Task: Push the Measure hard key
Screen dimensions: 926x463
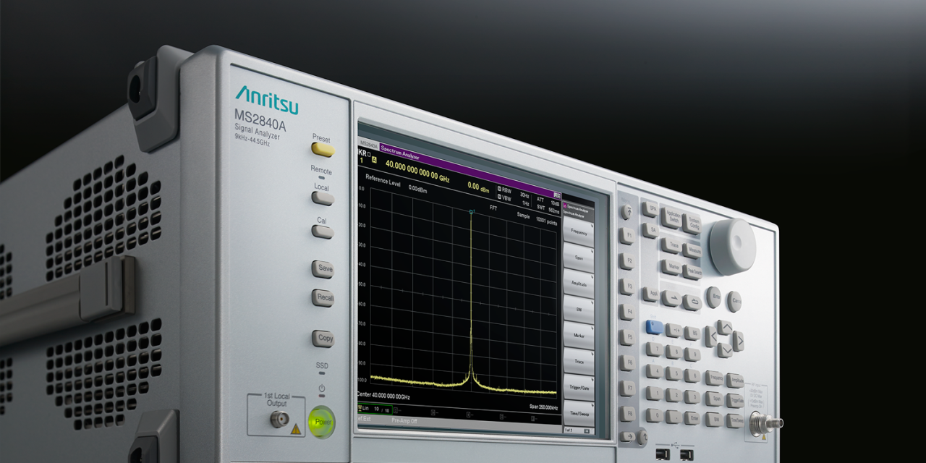Action: click(x=692, y=250)
